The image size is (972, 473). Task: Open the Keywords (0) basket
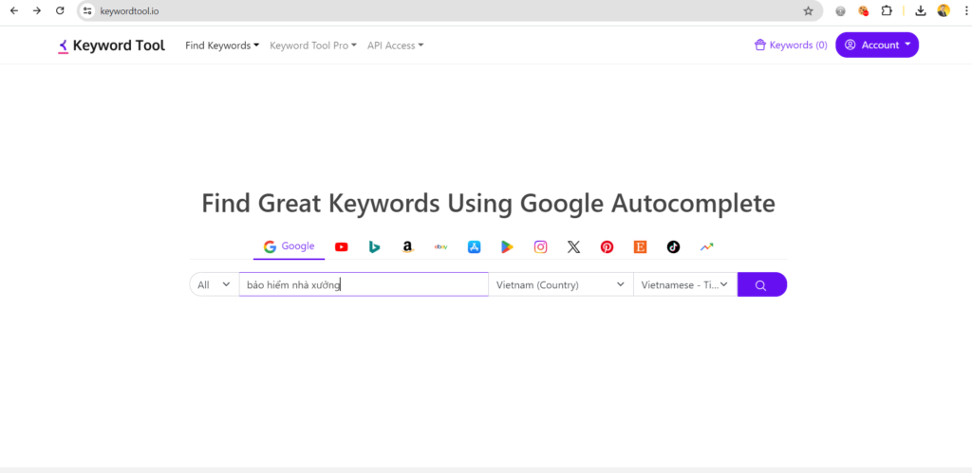pyautogui.click(x=791, y=45)
